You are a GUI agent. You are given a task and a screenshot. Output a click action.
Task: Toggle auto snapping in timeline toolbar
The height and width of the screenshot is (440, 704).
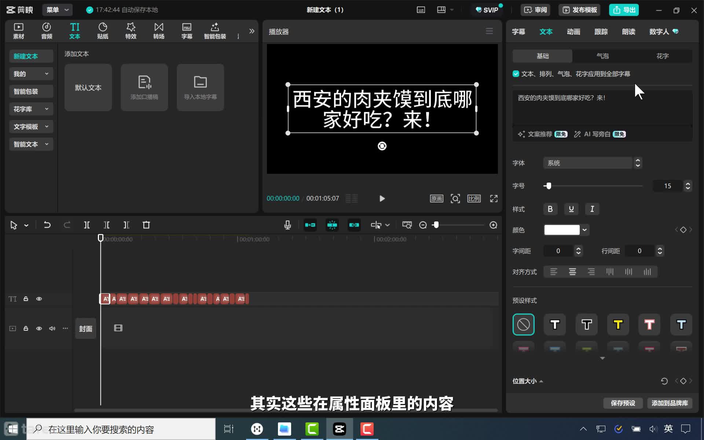(x=332, y=225)
